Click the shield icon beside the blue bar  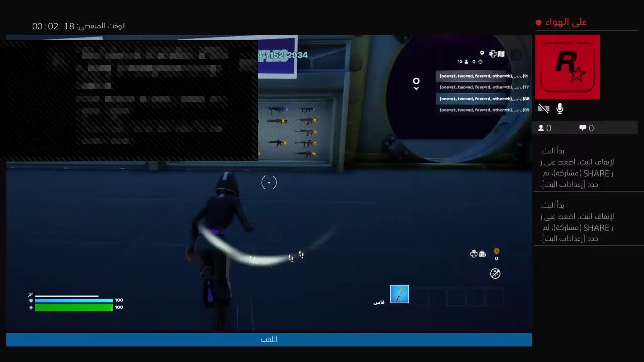pyautogui.click(x=31, y=301)
